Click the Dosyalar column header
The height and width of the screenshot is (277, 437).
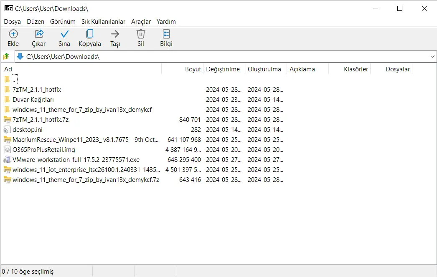(391, 69)
